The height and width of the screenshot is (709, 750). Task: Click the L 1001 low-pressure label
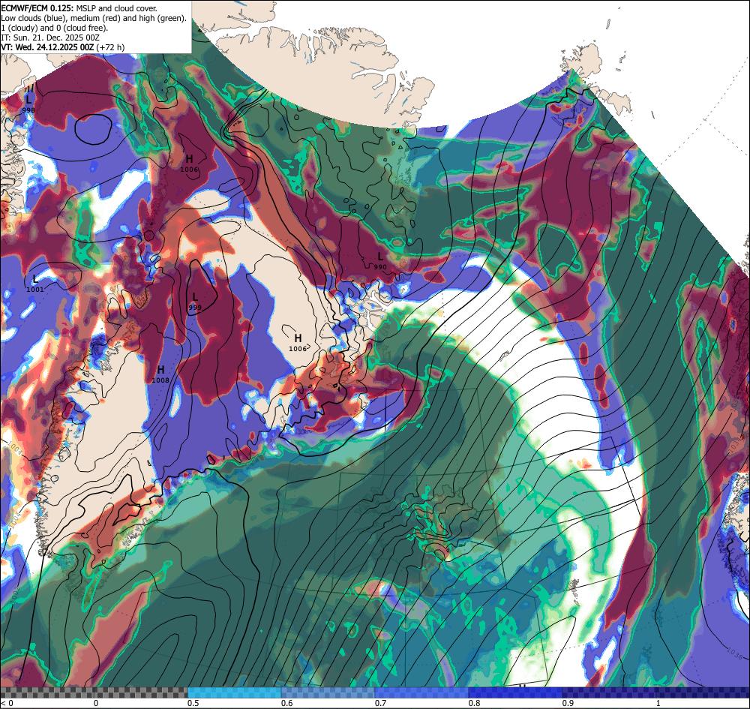(x=35, y=284)
